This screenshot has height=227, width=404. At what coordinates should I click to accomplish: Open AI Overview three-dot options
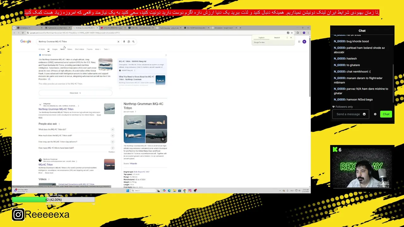click(166, 55)
